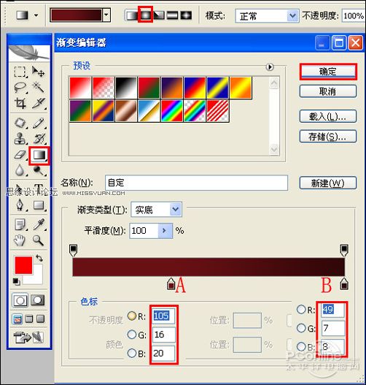Select color stop A under gradient bar
366x385 pixels.
click(x=171, y=284)
